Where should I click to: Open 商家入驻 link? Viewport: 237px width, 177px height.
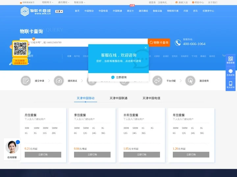tap(181, 2)
